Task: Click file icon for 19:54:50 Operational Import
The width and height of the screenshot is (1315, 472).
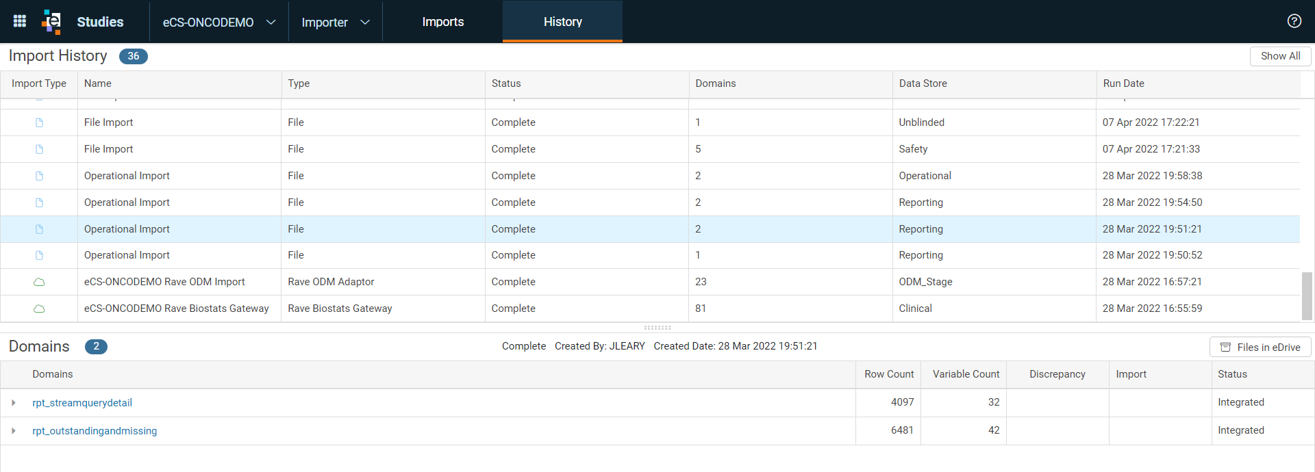Action: click(39, 202)
